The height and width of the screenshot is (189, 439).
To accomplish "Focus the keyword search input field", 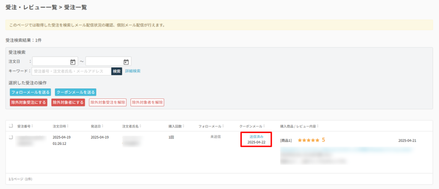I will coord(71,71).
